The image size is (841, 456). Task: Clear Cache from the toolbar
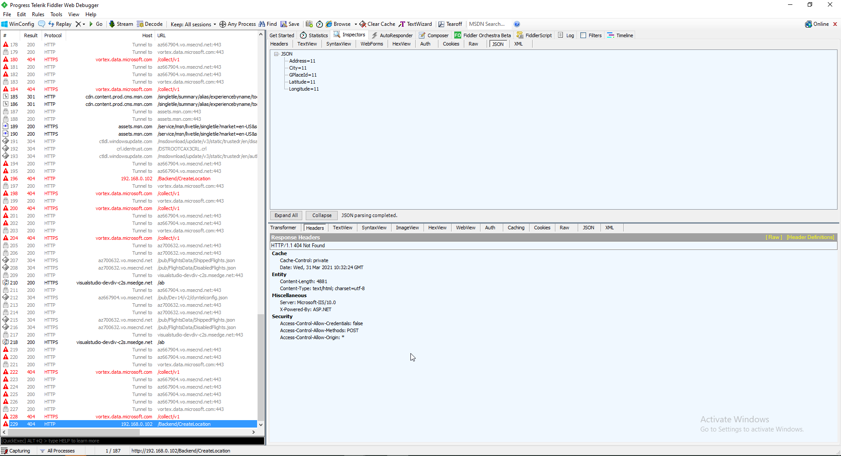coord(377,24)
